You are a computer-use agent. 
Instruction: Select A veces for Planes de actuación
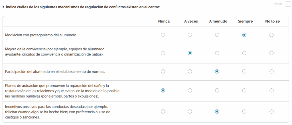[190, 90]
